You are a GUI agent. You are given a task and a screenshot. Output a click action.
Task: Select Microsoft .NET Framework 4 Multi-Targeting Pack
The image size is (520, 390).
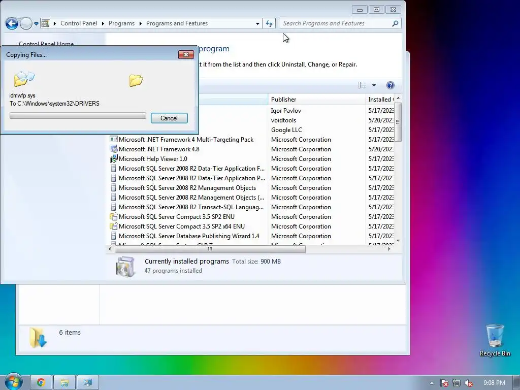pos(186,140)
